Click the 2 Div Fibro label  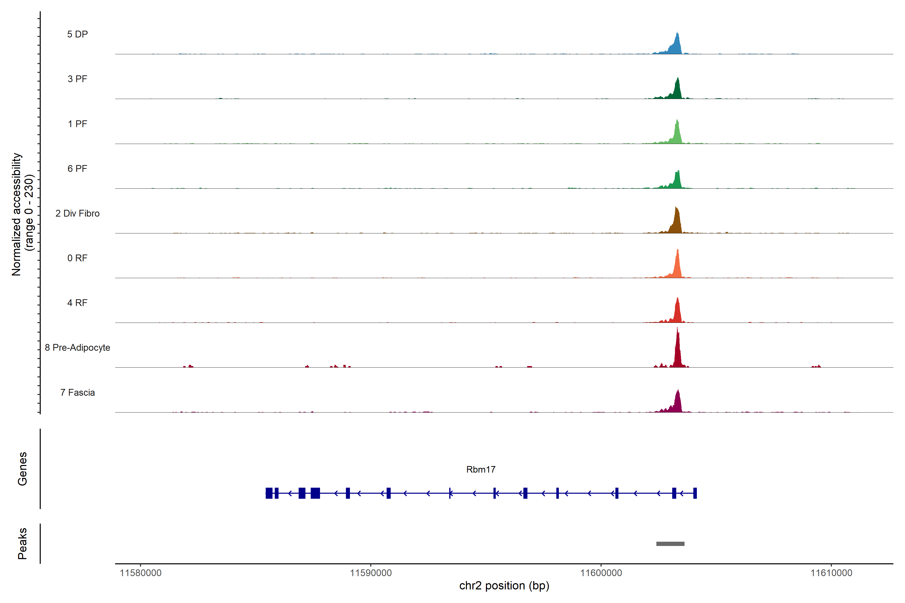click(77, 213)
